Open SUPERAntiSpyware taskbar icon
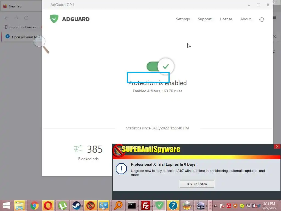The image size is (281, 211). pos(91,206)
